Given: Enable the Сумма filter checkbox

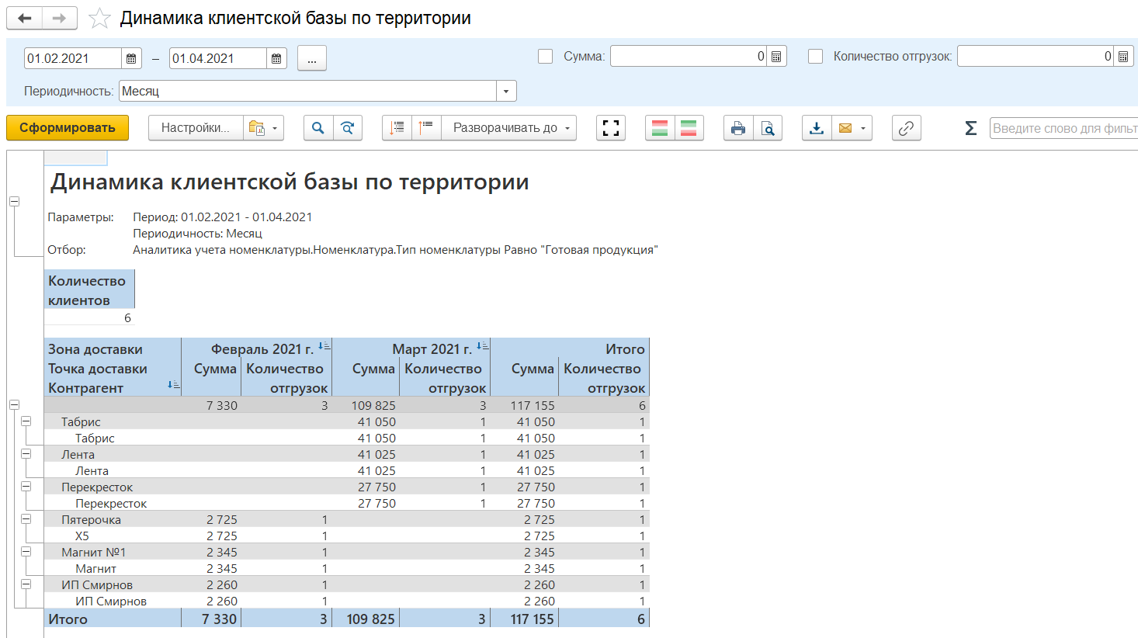Looking at the screenshot, I should [x=546, y=57].
